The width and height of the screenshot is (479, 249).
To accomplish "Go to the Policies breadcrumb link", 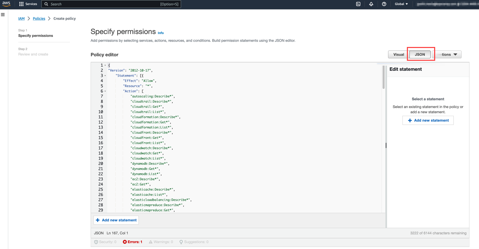I will 39,19.
